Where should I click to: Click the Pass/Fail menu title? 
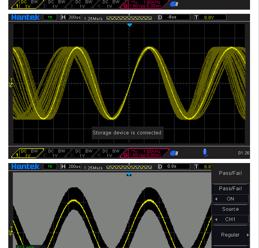230,173
